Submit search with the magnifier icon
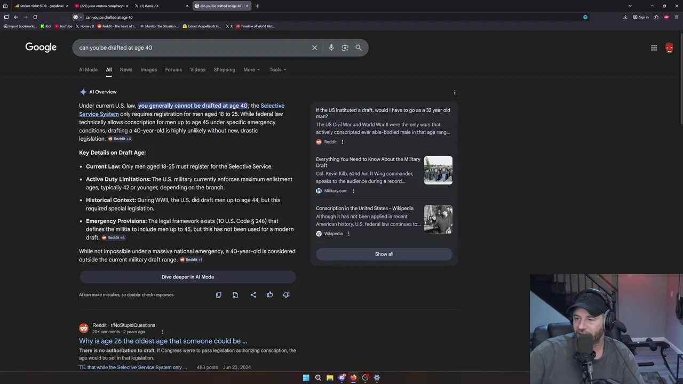Viewport: 683px width, 384px height. click(x=359, y=47)
